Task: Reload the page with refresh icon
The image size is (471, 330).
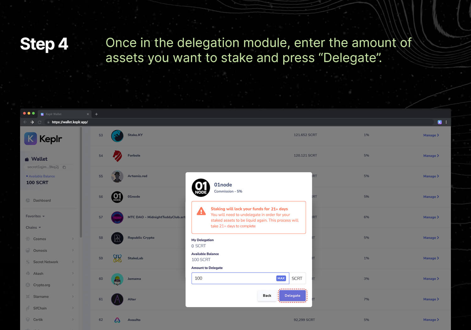Action: pyautogui.click(x=40, y=122)
